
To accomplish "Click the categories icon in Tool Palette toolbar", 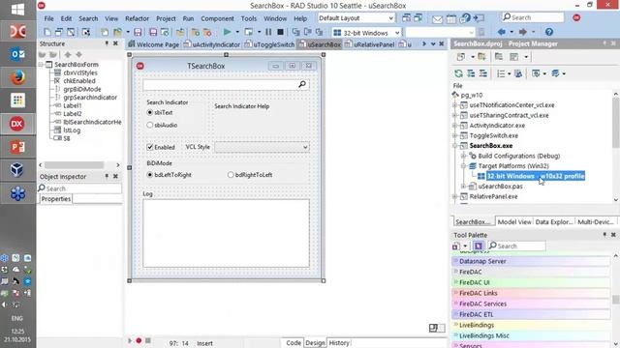I will pyautogui.click(x=456, y=246).
